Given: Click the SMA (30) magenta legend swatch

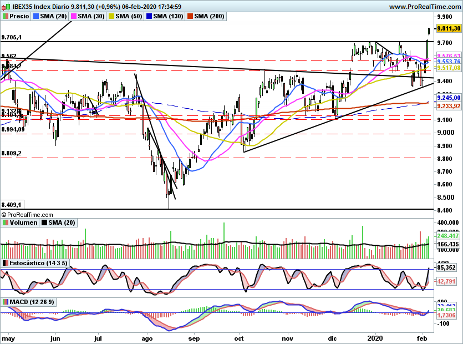Looking at the screenshot, I should (x=74, y=16).
